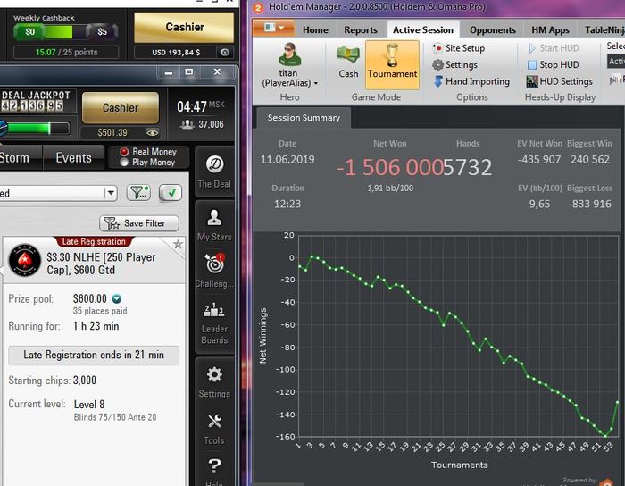Switch to Active Session tab
This screenshot has height=486, width=625.
click(423, 29)
